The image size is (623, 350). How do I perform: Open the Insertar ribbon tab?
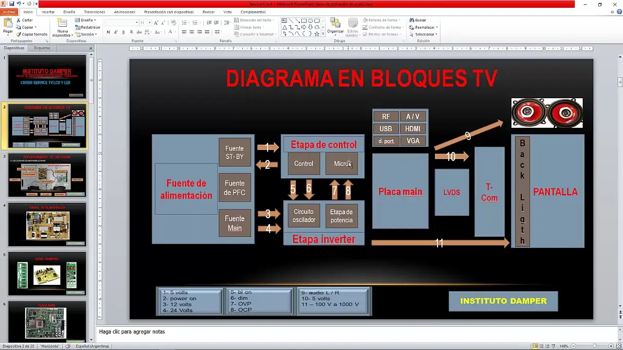tap(48, 12)
